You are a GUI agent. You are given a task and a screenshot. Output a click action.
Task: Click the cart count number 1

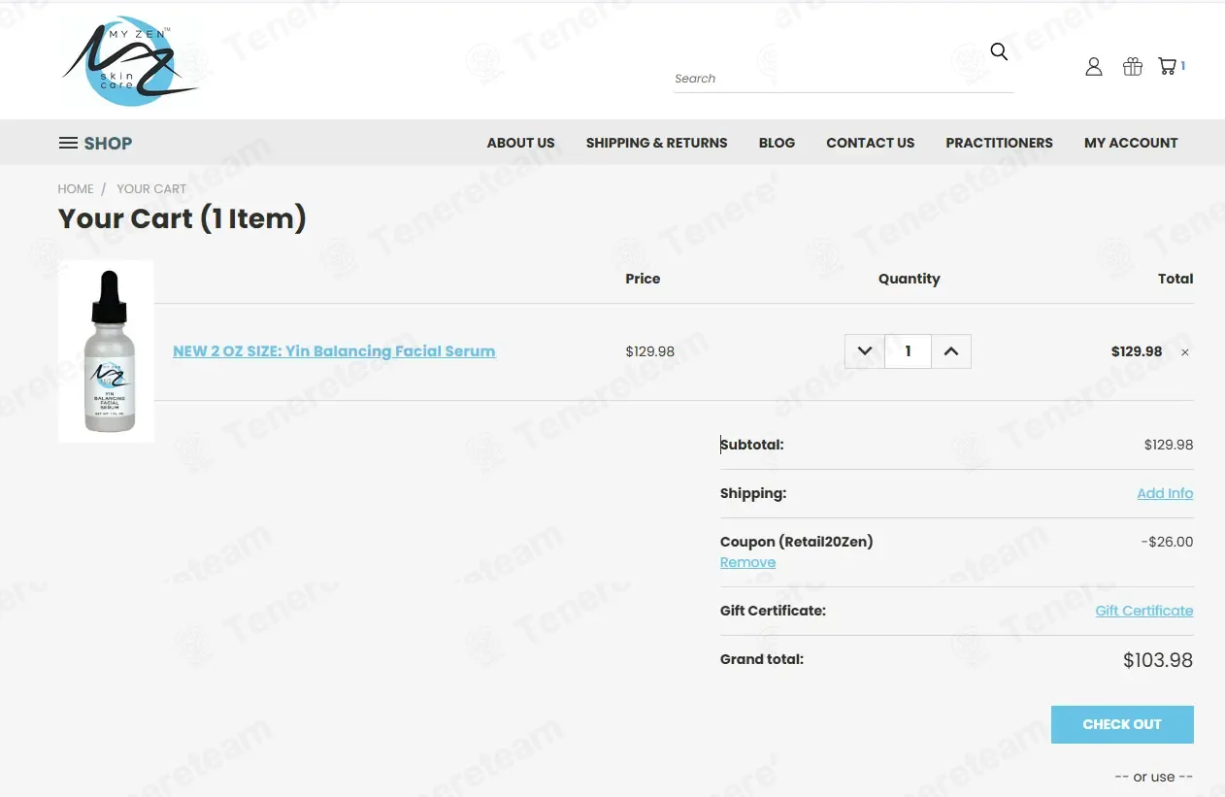point(1183,66)
